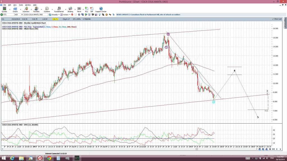Click the scrollbar left arrow below the chart

click(2, 149)
